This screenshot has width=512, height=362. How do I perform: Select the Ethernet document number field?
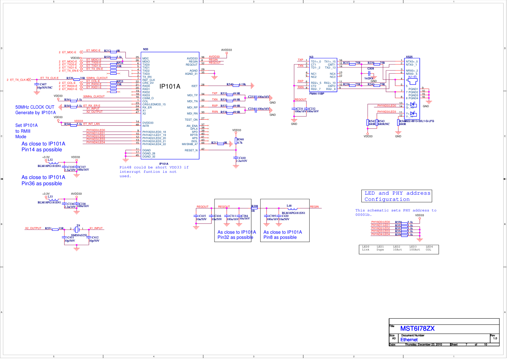pos(409,340)
